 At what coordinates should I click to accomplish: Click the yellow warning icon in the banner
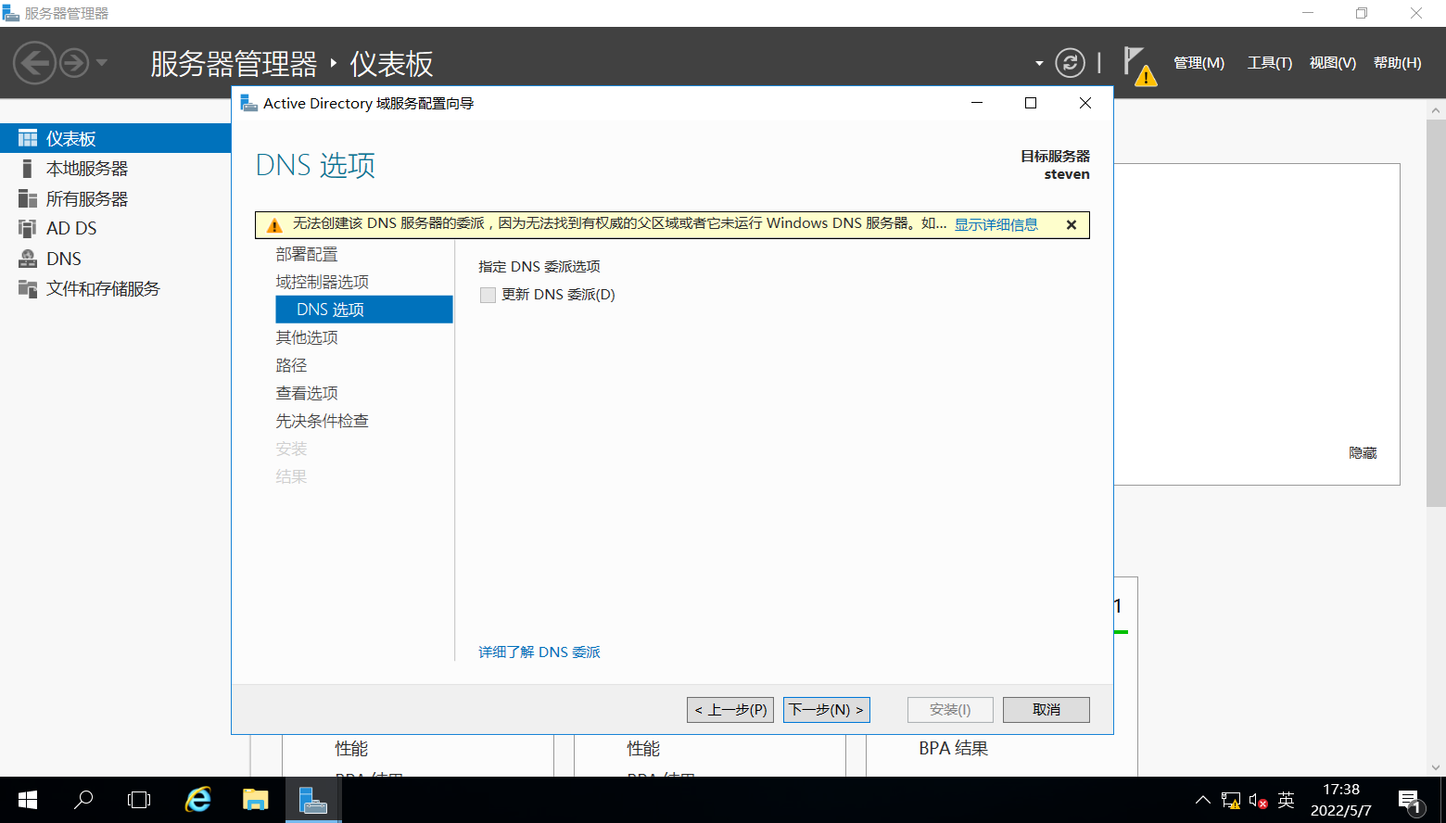pos(274,225)
